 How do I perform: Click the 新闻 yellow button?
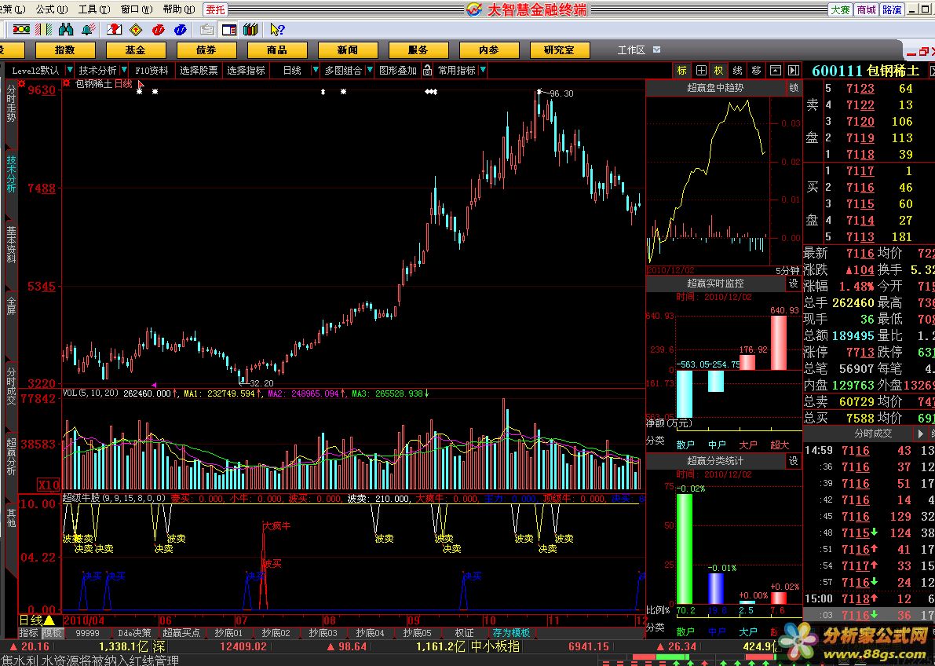(348, 50)
